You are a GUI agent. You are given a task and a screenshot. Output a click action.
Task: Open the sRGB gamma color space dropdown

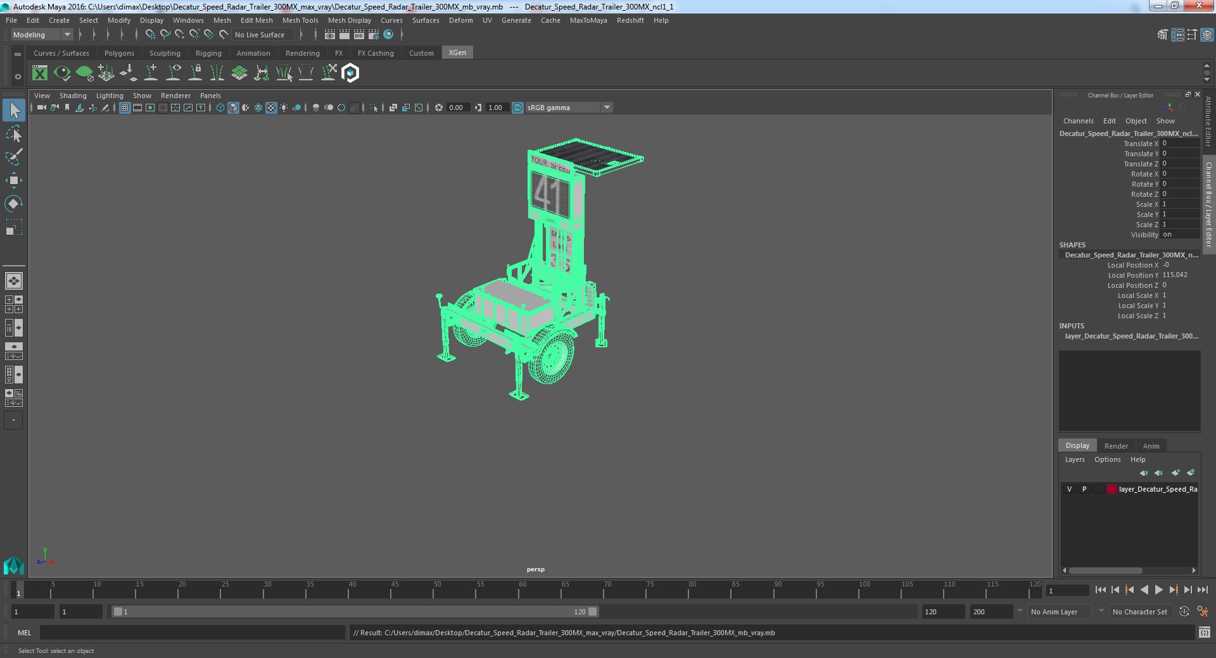tap(568, 108)
